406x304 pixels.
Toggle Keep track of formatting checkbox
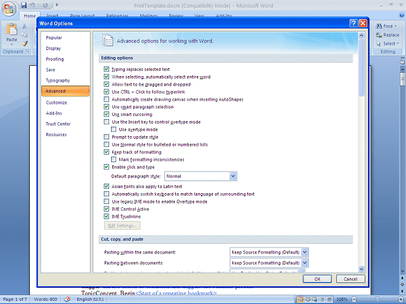coord(107,152)
